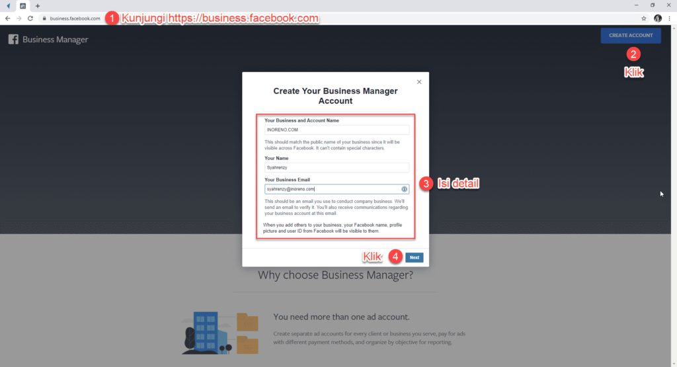Image resolution: width=677 pixels, height=367 pixels.
Task: Click the Facebook logo in the header
Action: pos(13,40)
